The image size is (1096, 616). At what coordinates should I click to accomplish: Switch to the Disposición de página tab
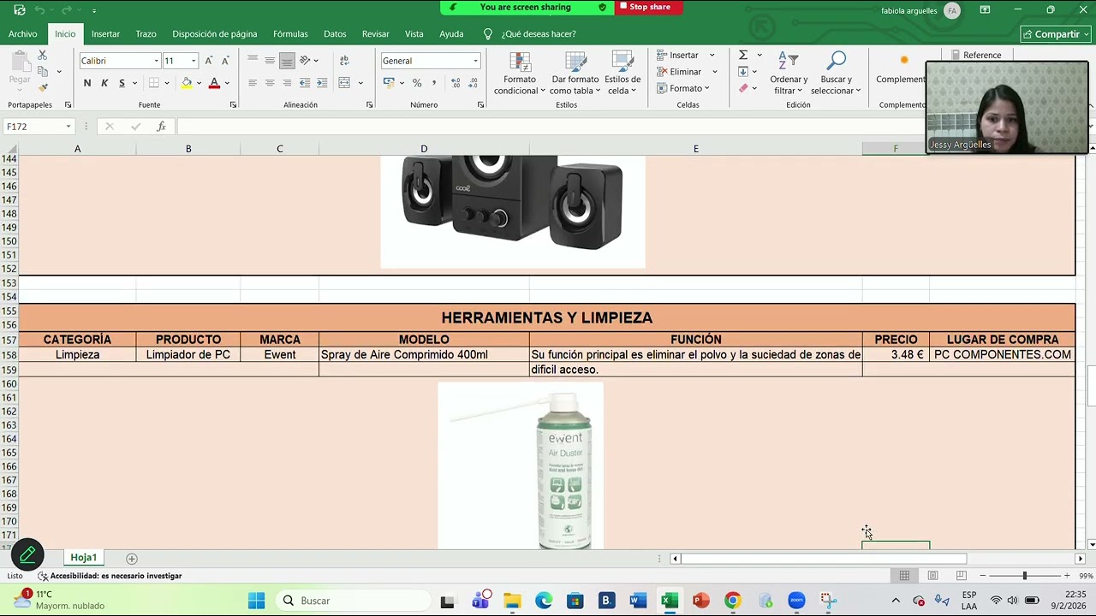point(214,34)
